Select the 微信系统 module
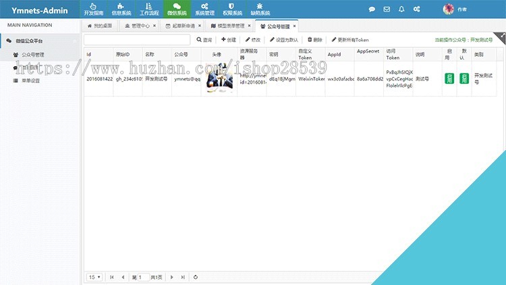506x285 pixels. (177, 9)
